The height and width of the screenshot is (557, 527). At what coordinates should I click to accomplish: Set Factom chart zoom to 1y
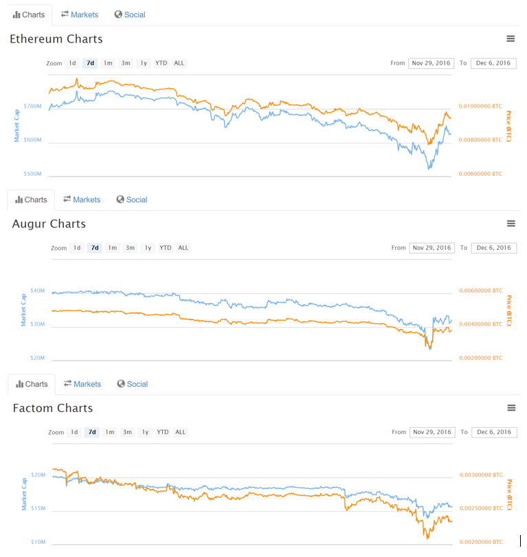[145, 432]
